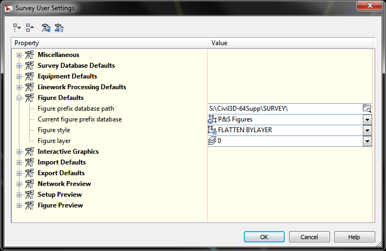Select the Survey Database Defaults label
This screenshot has height=251, width=386.
[x=76, y=66]
